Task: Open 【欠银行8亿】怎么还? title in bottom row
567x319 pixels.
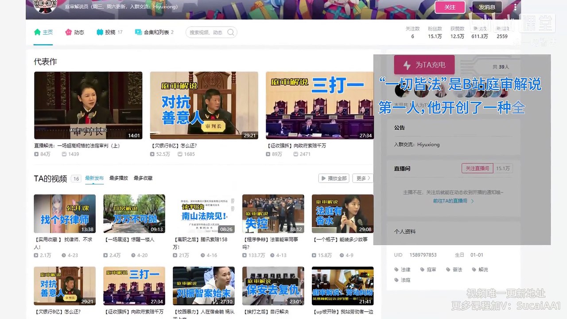Action: point(57,312)
